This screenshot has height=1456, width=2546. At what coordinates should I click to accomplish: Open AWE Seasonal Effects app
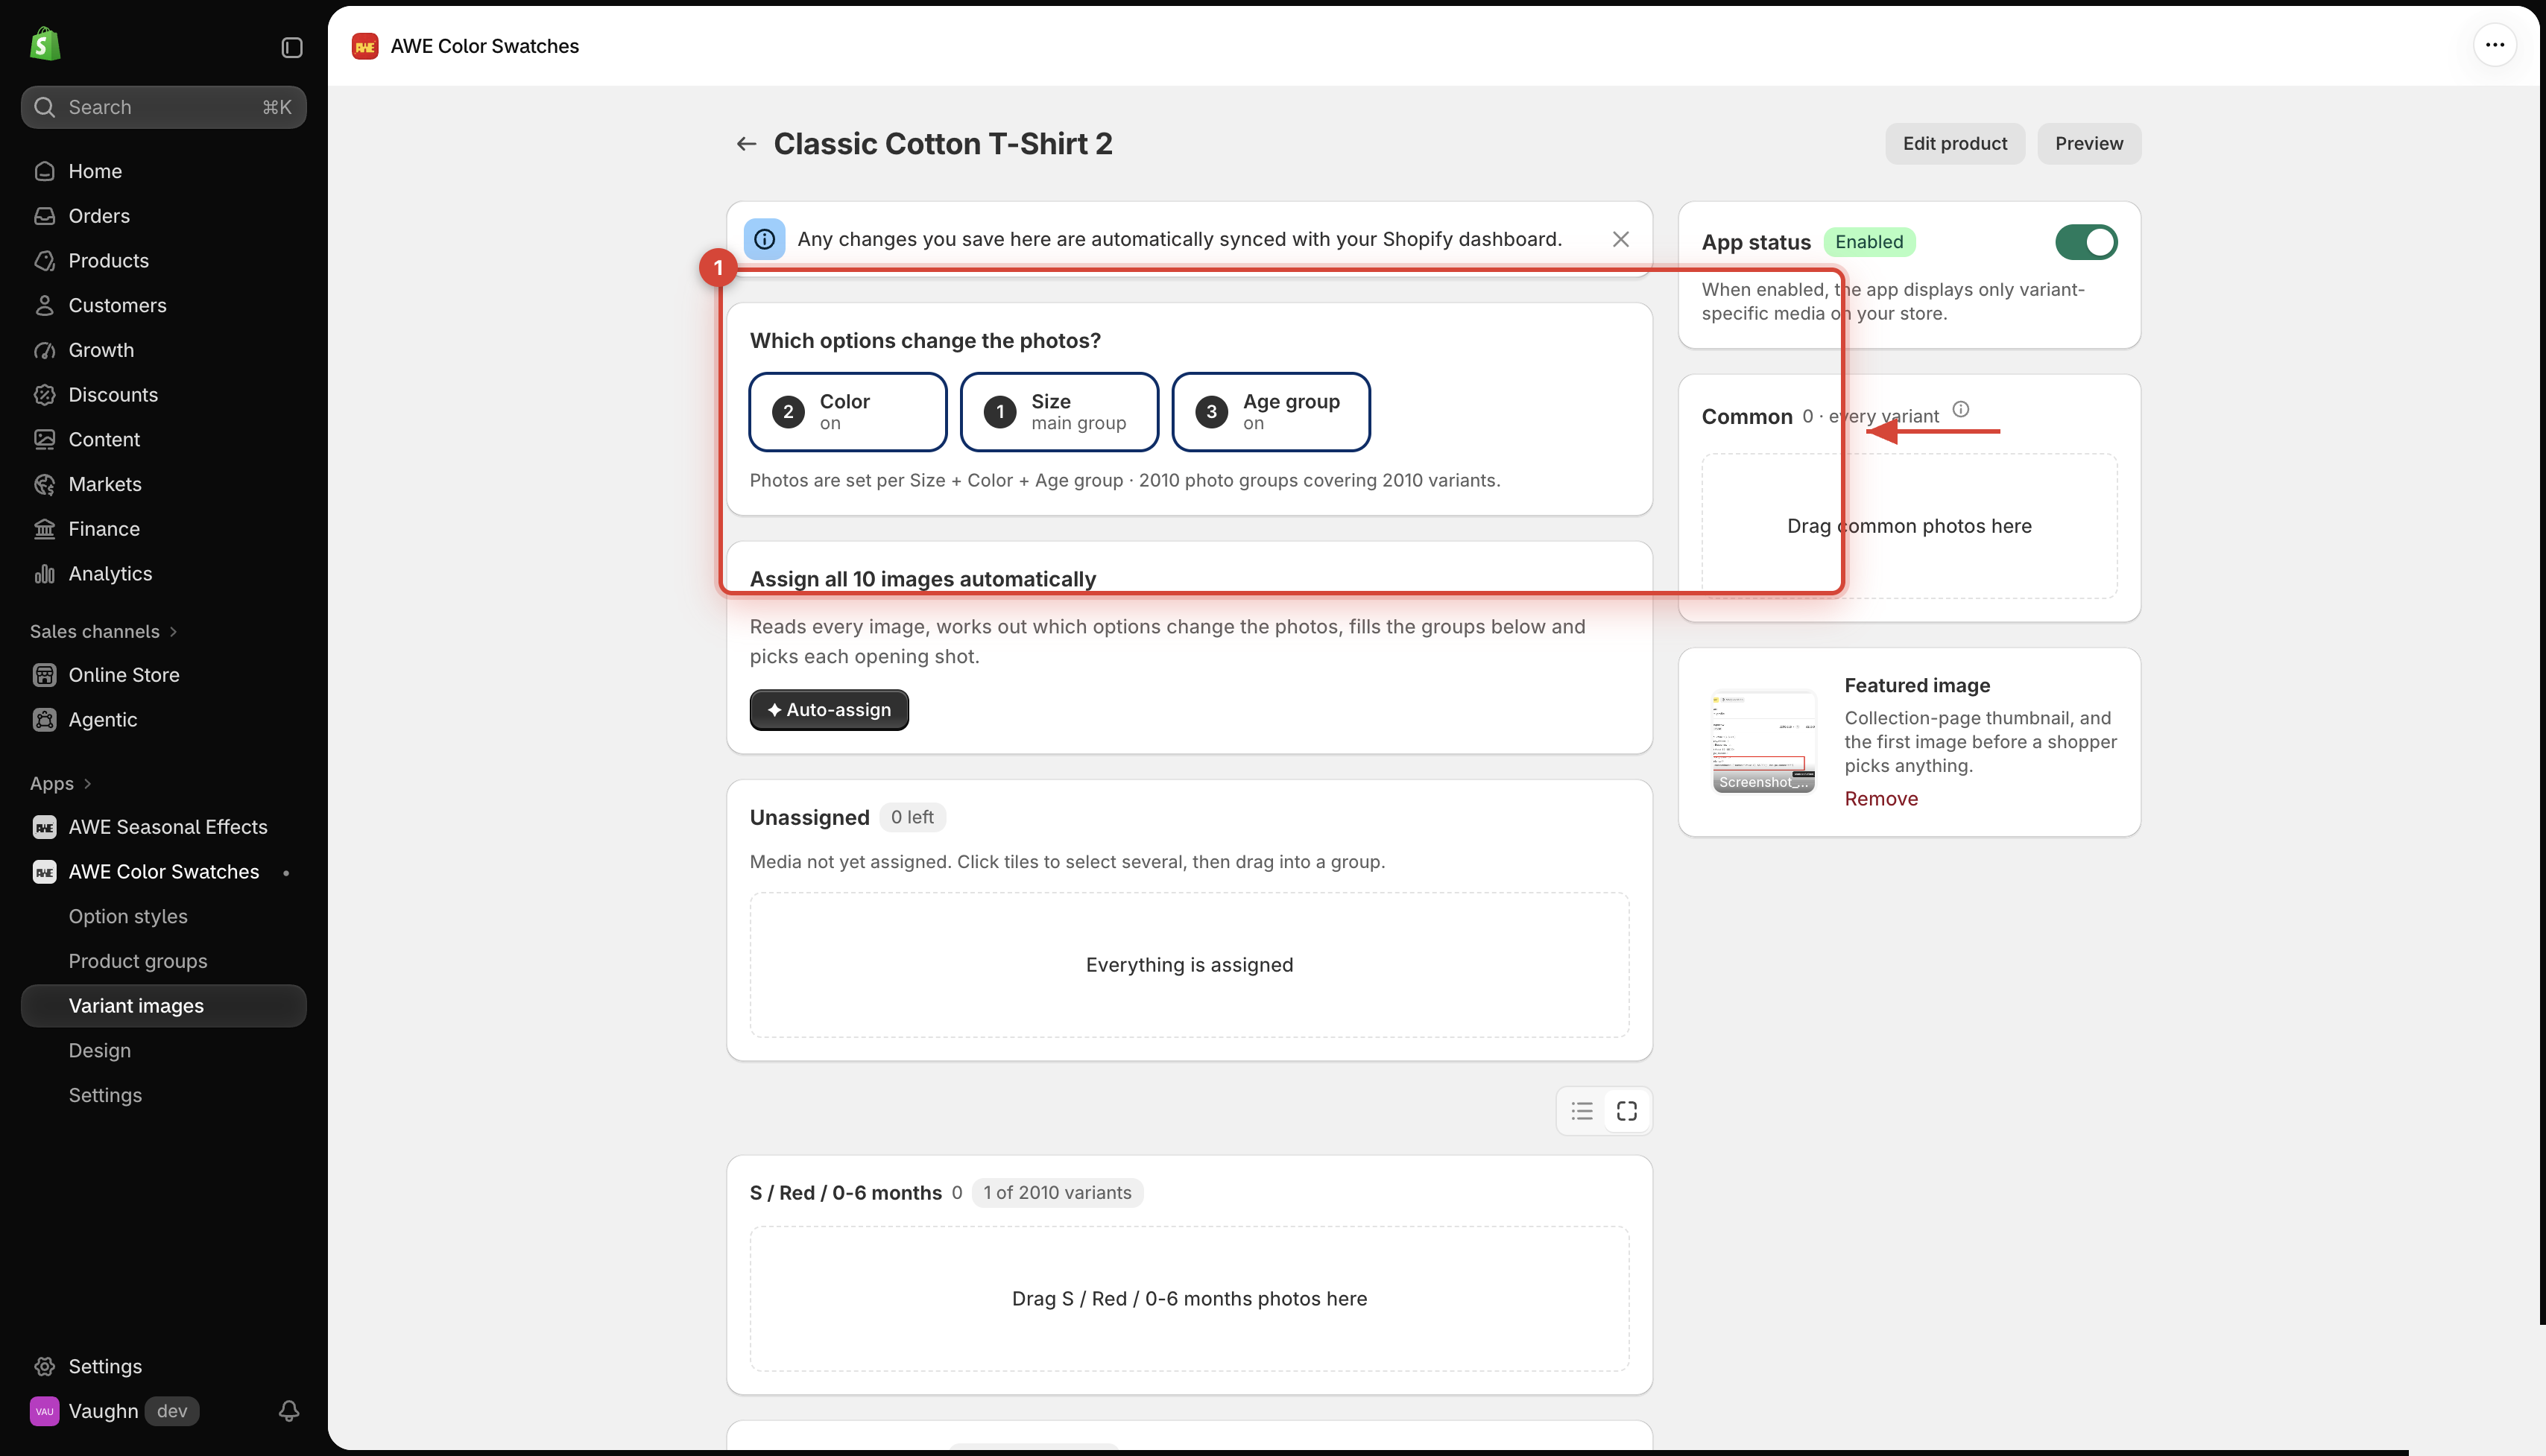click(x=164, y=827)
